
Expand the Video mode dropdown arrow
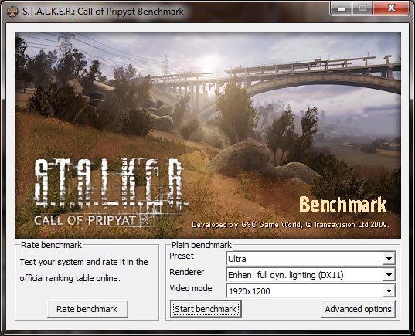(x=389, y=291)
